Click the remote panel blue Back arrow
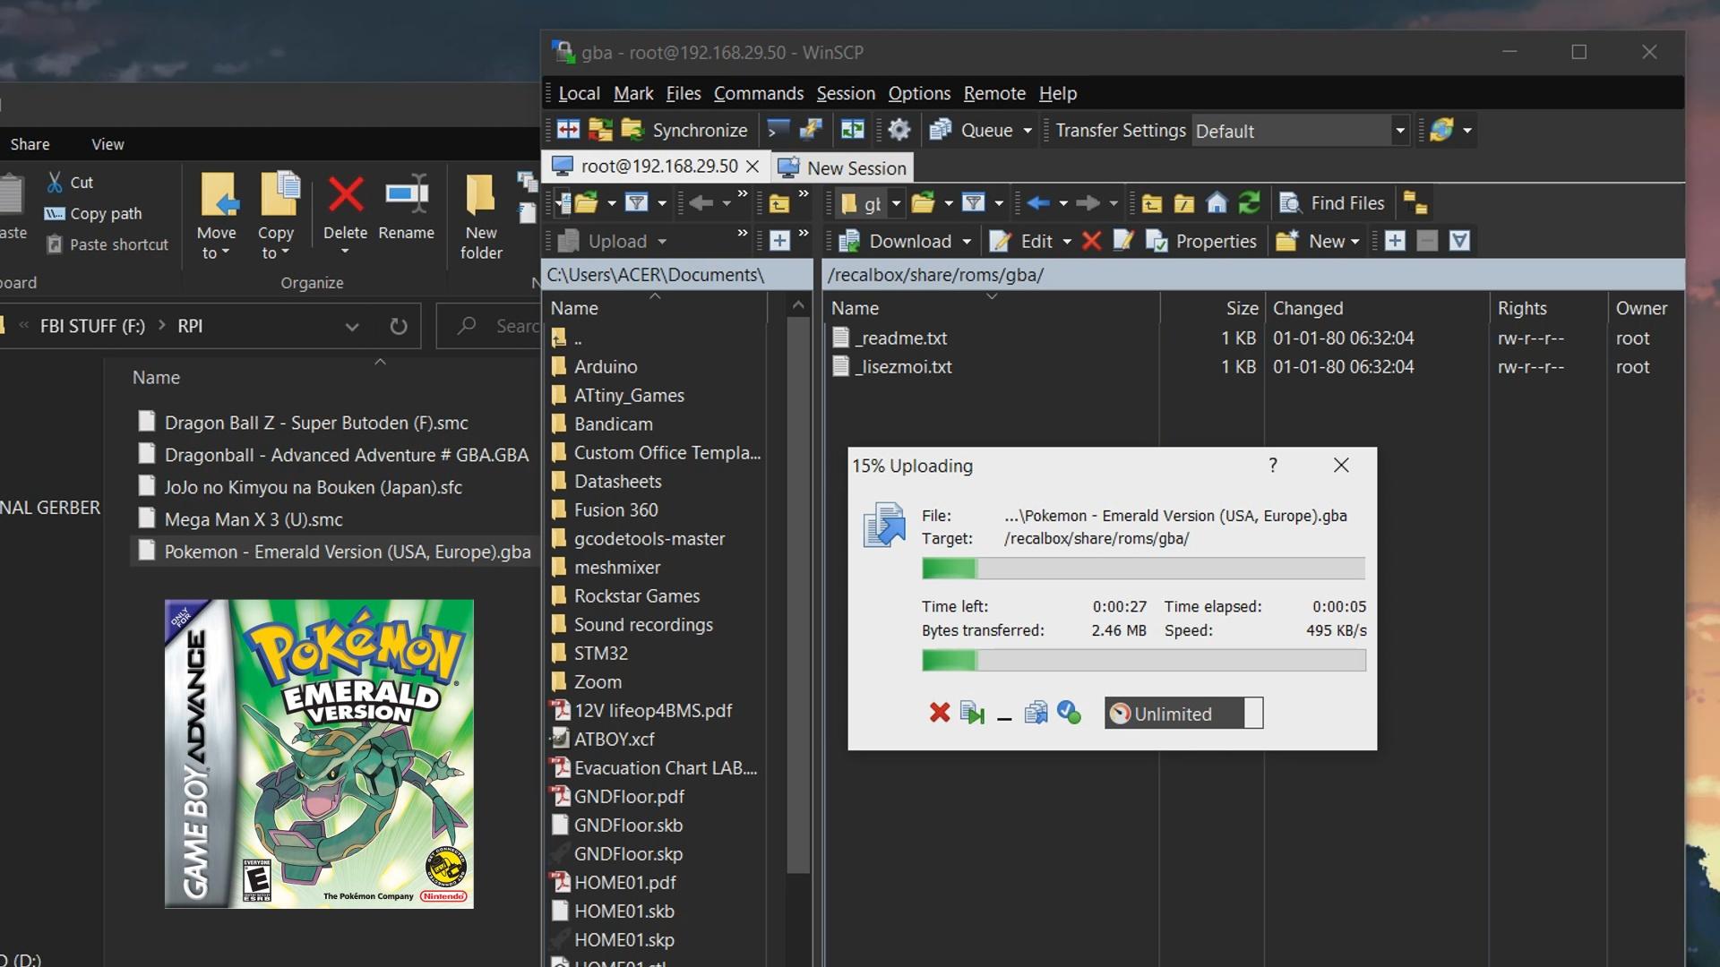The image size is (1720, 967). [x=1038, y=203]
